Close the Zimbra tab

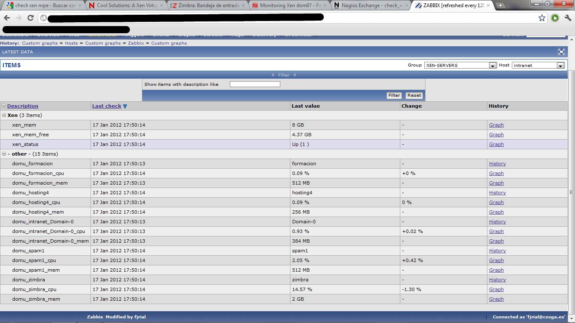pos(243,5)
